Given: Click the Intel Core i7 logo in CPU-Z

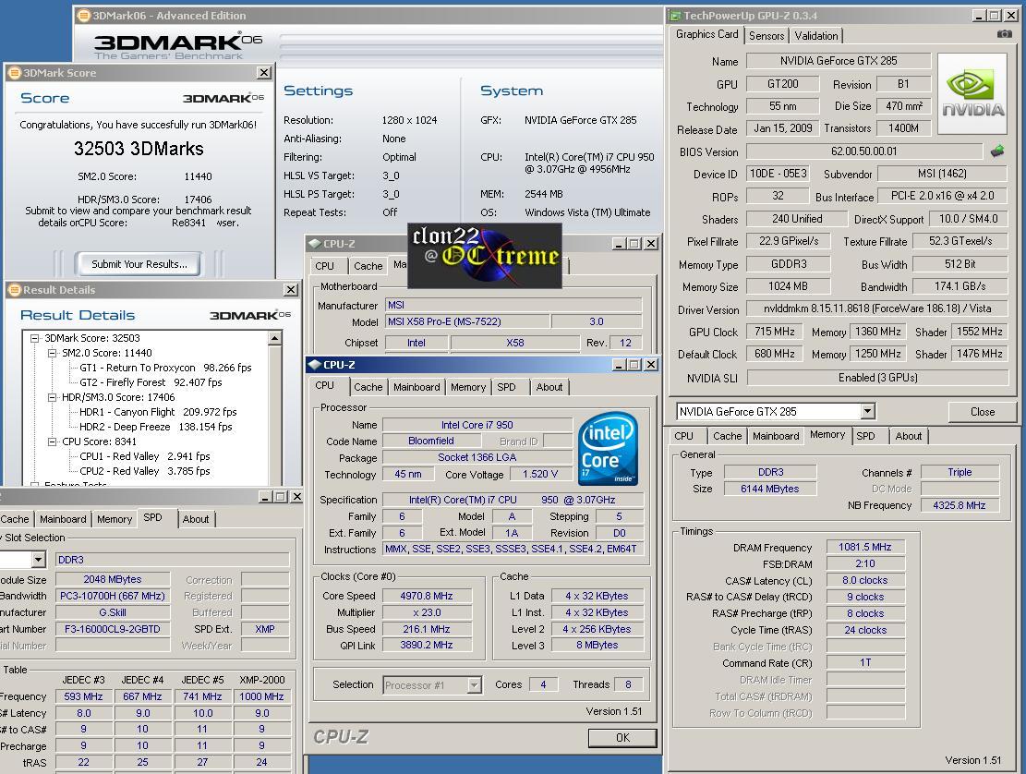Looking at the screenshot, I should point(608,448).
